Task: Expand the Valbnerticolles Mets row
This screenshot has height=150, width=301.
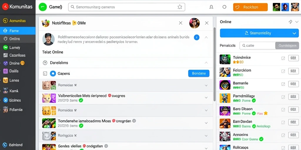Action: click(206, 98)
